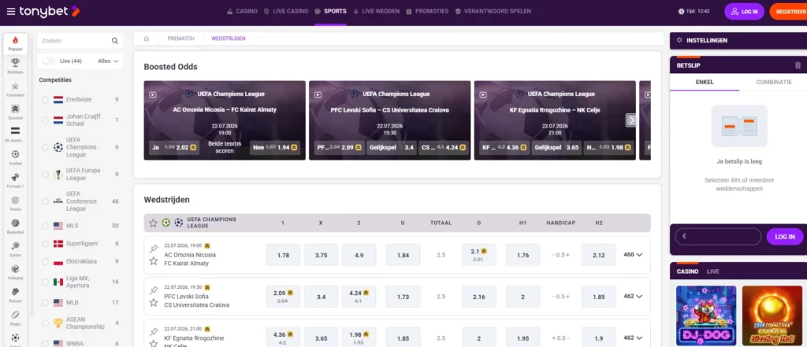Click the top Log In button

coord(744,11)
